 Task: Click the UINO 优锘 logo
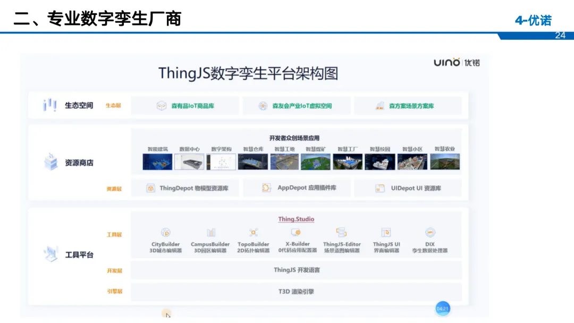point(457,62)
